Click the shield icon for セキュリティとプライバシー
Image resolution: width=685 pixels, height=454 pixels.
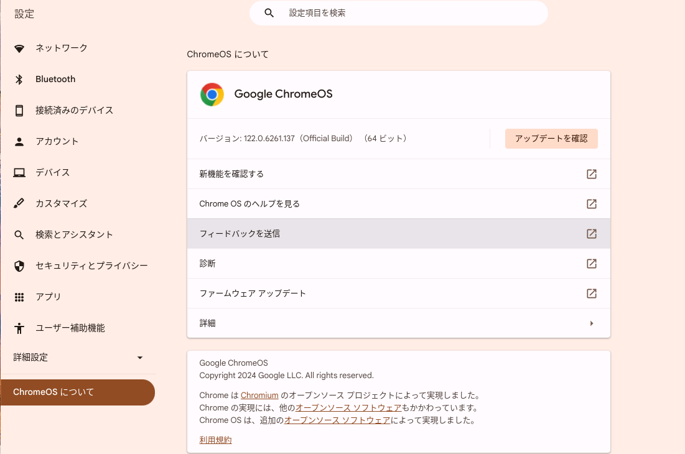click(x=19, y=266)
